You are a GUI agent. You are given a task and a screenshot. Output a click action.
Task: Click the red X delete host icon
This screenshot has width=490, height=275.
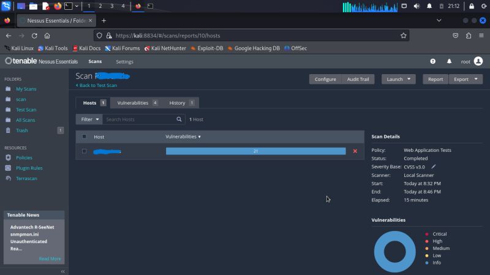click(x=355, y=151)
